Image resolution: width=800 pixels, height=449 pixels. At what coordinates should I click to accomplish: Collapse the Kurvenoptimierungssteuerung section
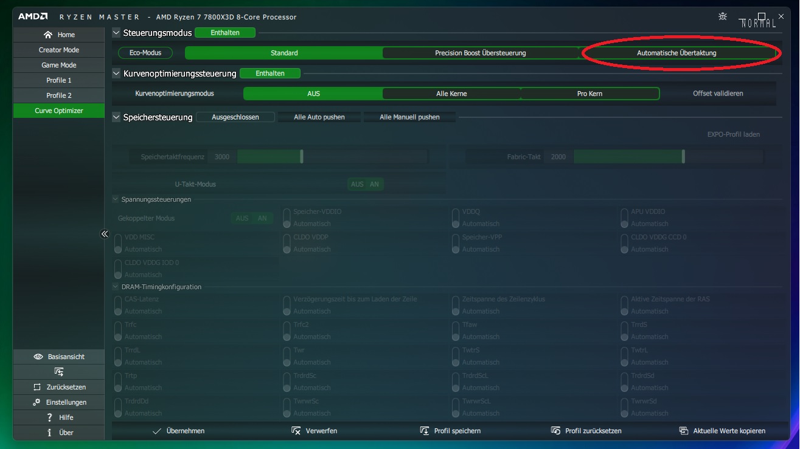[x=117, y=74]
